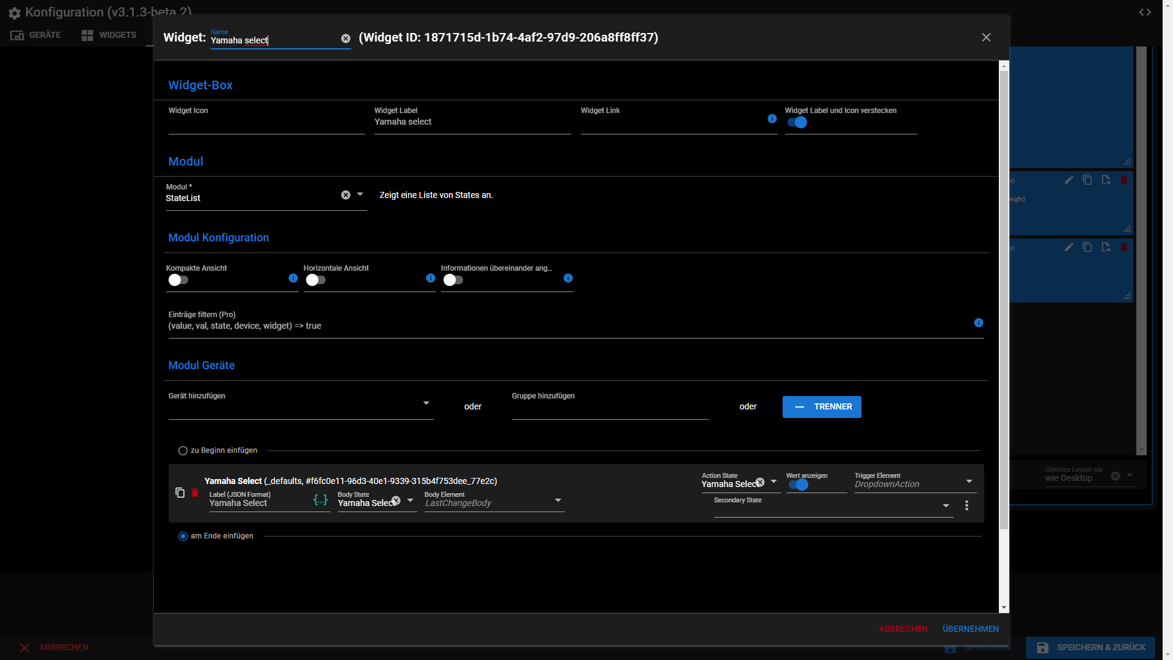
Task: Show info for Einträge filtern (Pro)
Action: (979, 323)
